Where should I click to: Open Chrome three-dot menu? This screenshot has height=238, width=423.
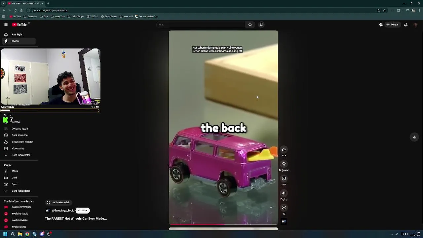[x=419, y=10]
